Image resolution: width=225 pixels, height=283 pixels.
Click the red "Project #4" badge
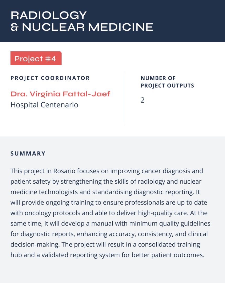click(36, 58)
